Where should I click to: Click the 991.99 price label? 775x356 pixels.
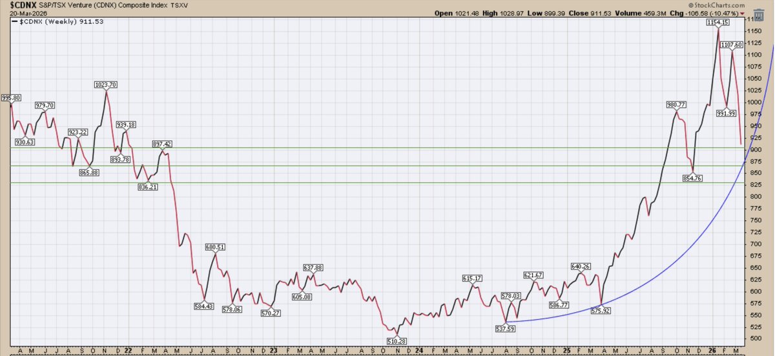(x=727, y=113)
